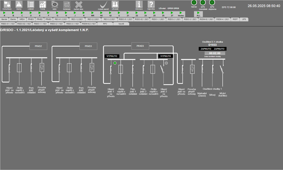Open the Alarmy warning icon

pos(19,4)
